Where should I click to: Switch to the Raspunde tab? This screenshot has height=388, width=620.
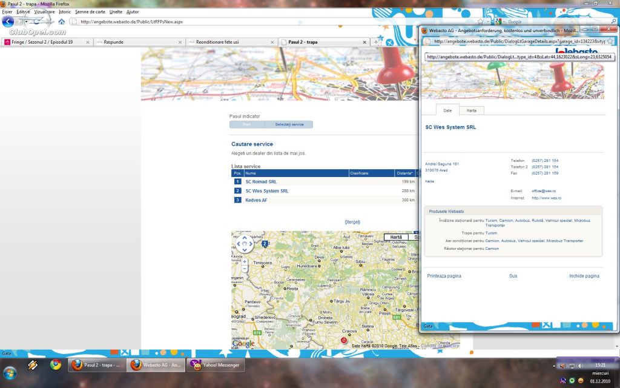tap(139, 42)
